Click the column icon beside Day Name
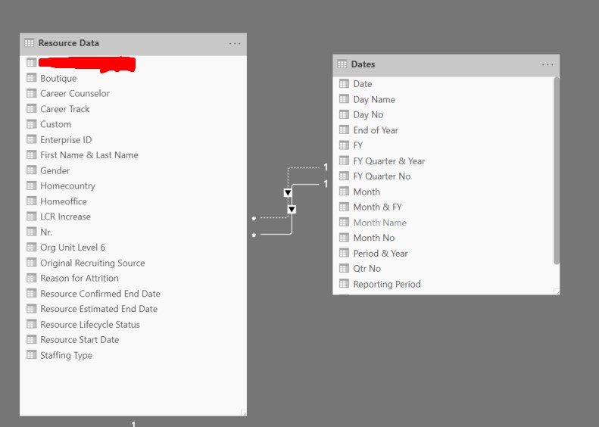Screen dimensions: 599x427 pos(345,99)
